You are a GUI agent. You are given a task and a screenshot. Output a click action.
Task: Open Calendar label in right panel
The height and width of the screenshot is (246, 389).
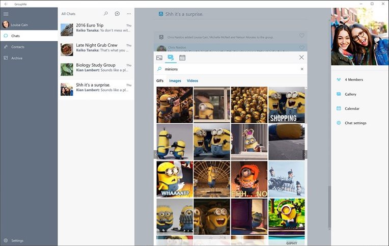(x=352, y=108)
